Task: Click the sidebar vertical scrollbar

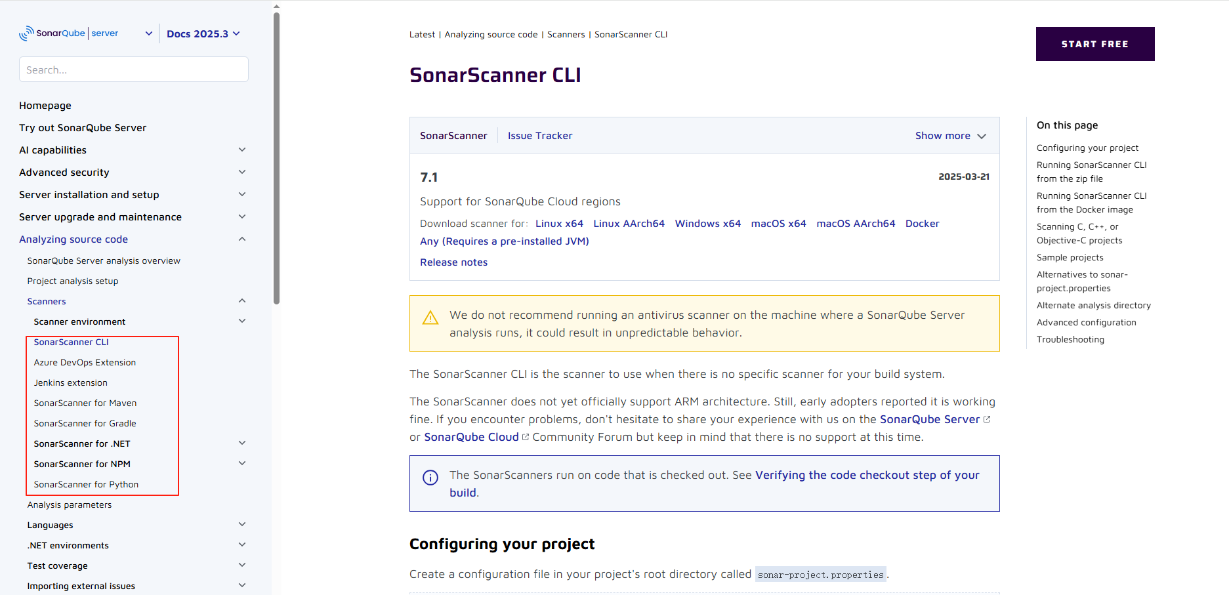Action: click(x=276, y=157)
